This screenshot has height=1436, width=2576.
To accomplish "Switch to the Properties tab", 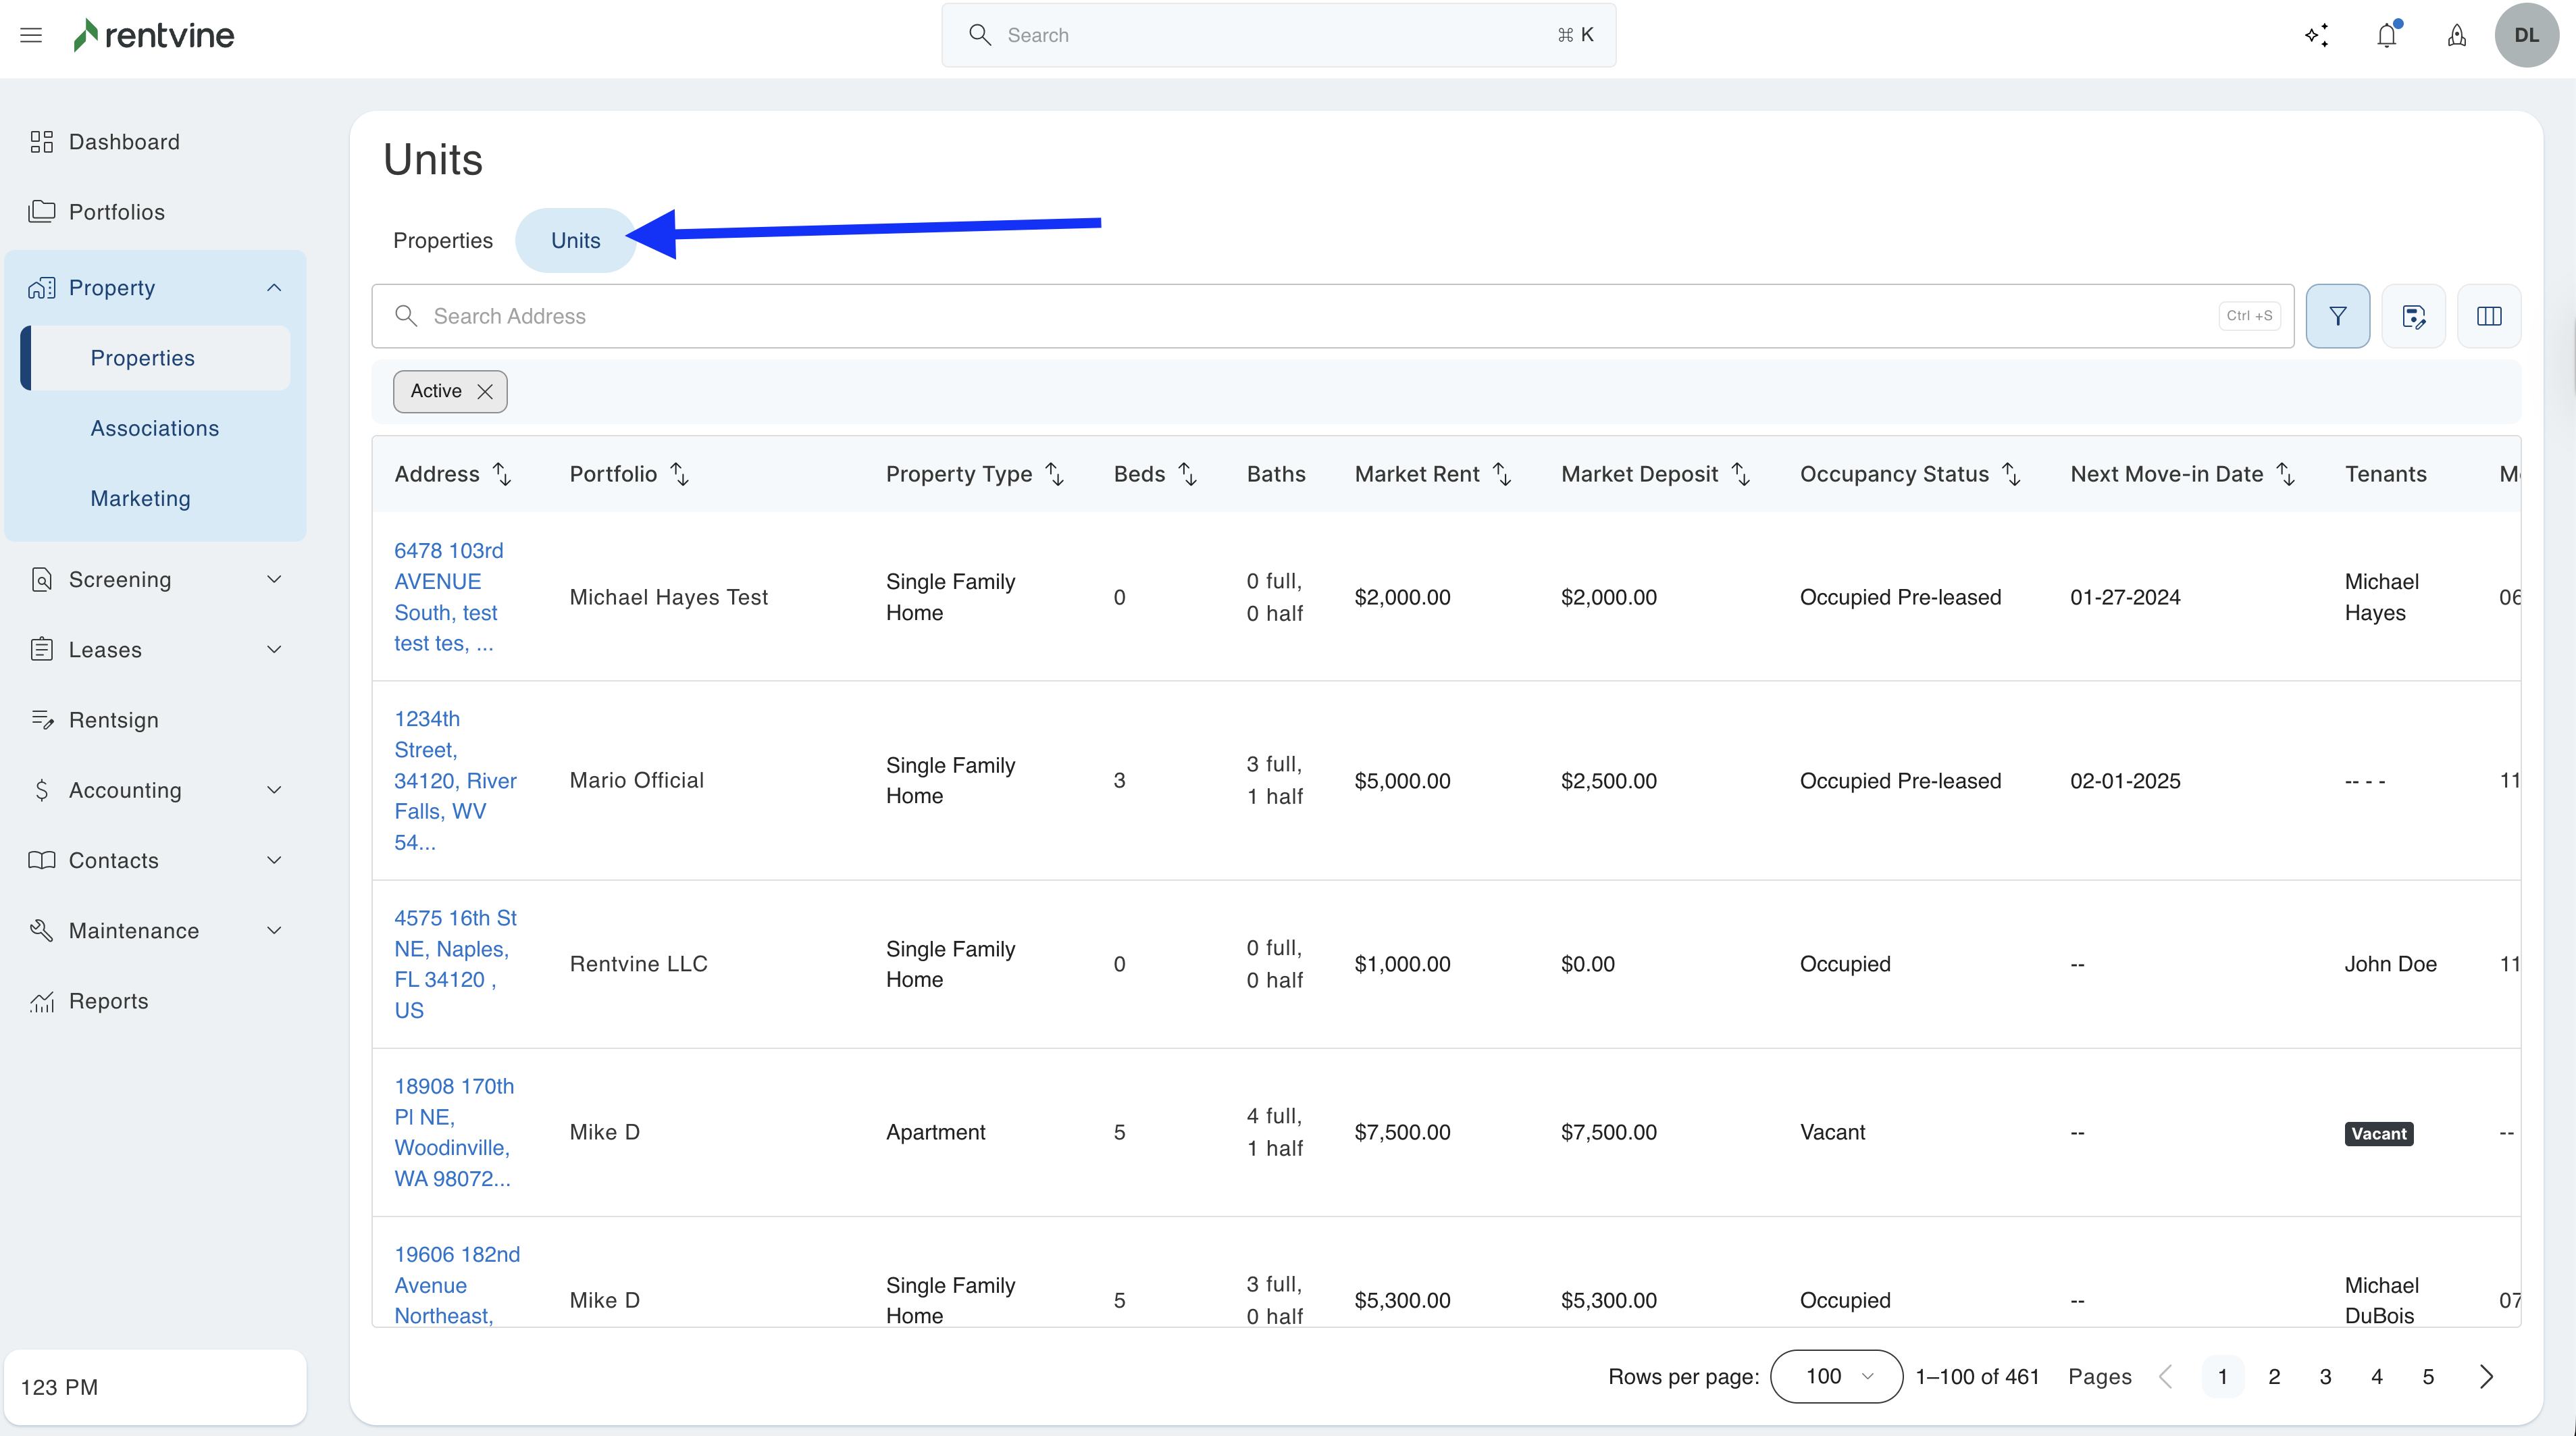I will [x=442, y=240].
